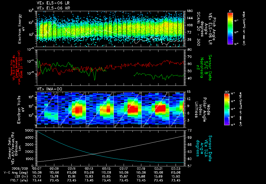Click the 69 degree SZA tick label
Viewport: 266px width, 184px height.
[x=189, y=137]
